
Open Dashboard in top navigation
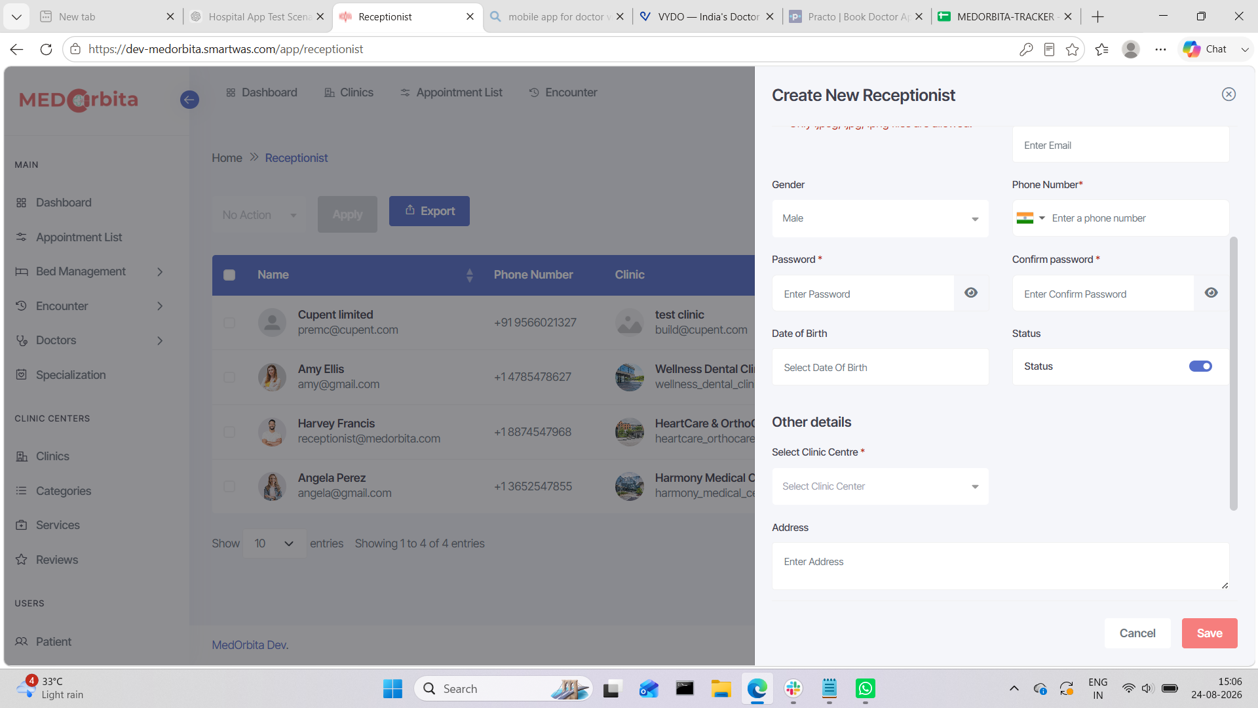261,92
